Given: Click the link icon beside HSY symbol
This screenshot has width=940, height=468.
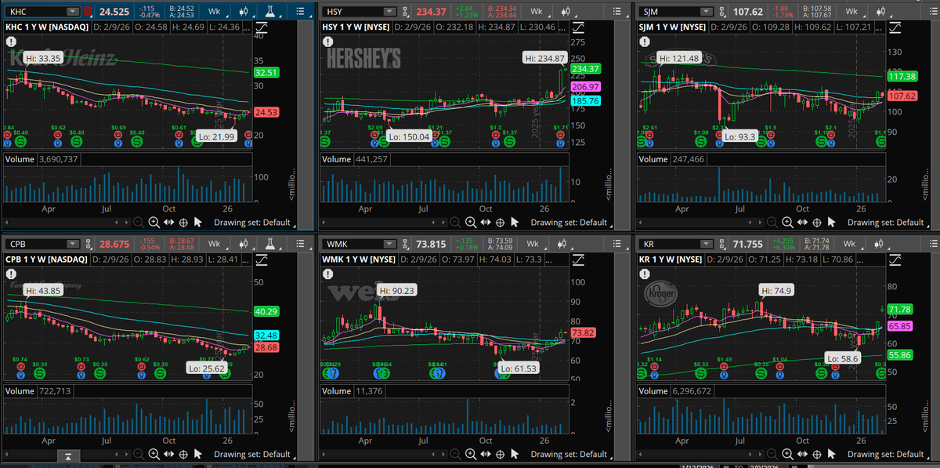Looking at the screenshot, I should [405, 12].
